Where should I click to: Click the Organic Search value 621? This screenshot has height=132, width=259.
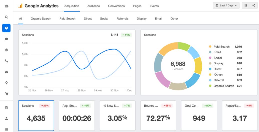click(x=239, y=86)
